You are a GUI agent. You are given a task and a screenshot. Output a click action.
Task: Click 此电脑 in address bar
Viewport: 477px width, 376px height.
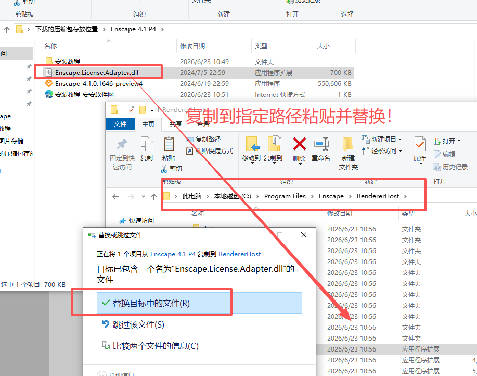click(x=192, y=196)
